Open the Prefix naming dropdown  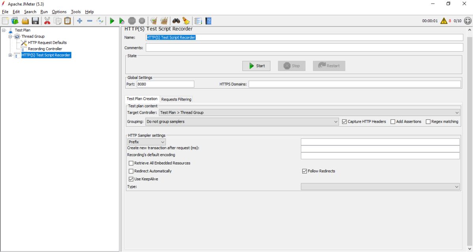tap(147, 142)
